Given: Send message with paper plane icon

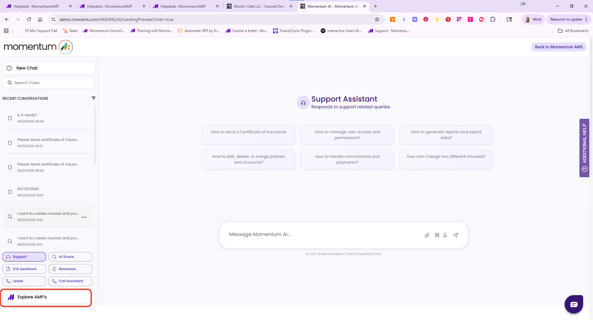Looking at the screenshot, I should pyautogui.click(x=456, y=235).
